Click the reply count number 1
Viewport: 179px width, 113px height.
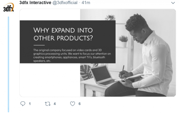coord(30,104)
